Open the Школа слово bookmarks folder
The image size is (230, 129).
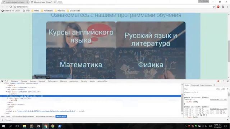point(73,11)
